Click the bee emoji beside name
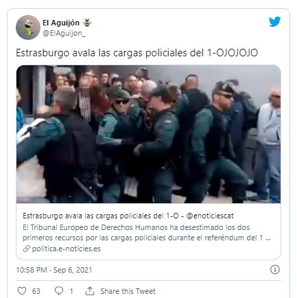Screen dimensions: 297x298 pyautogui.click(x=87, y=23)
